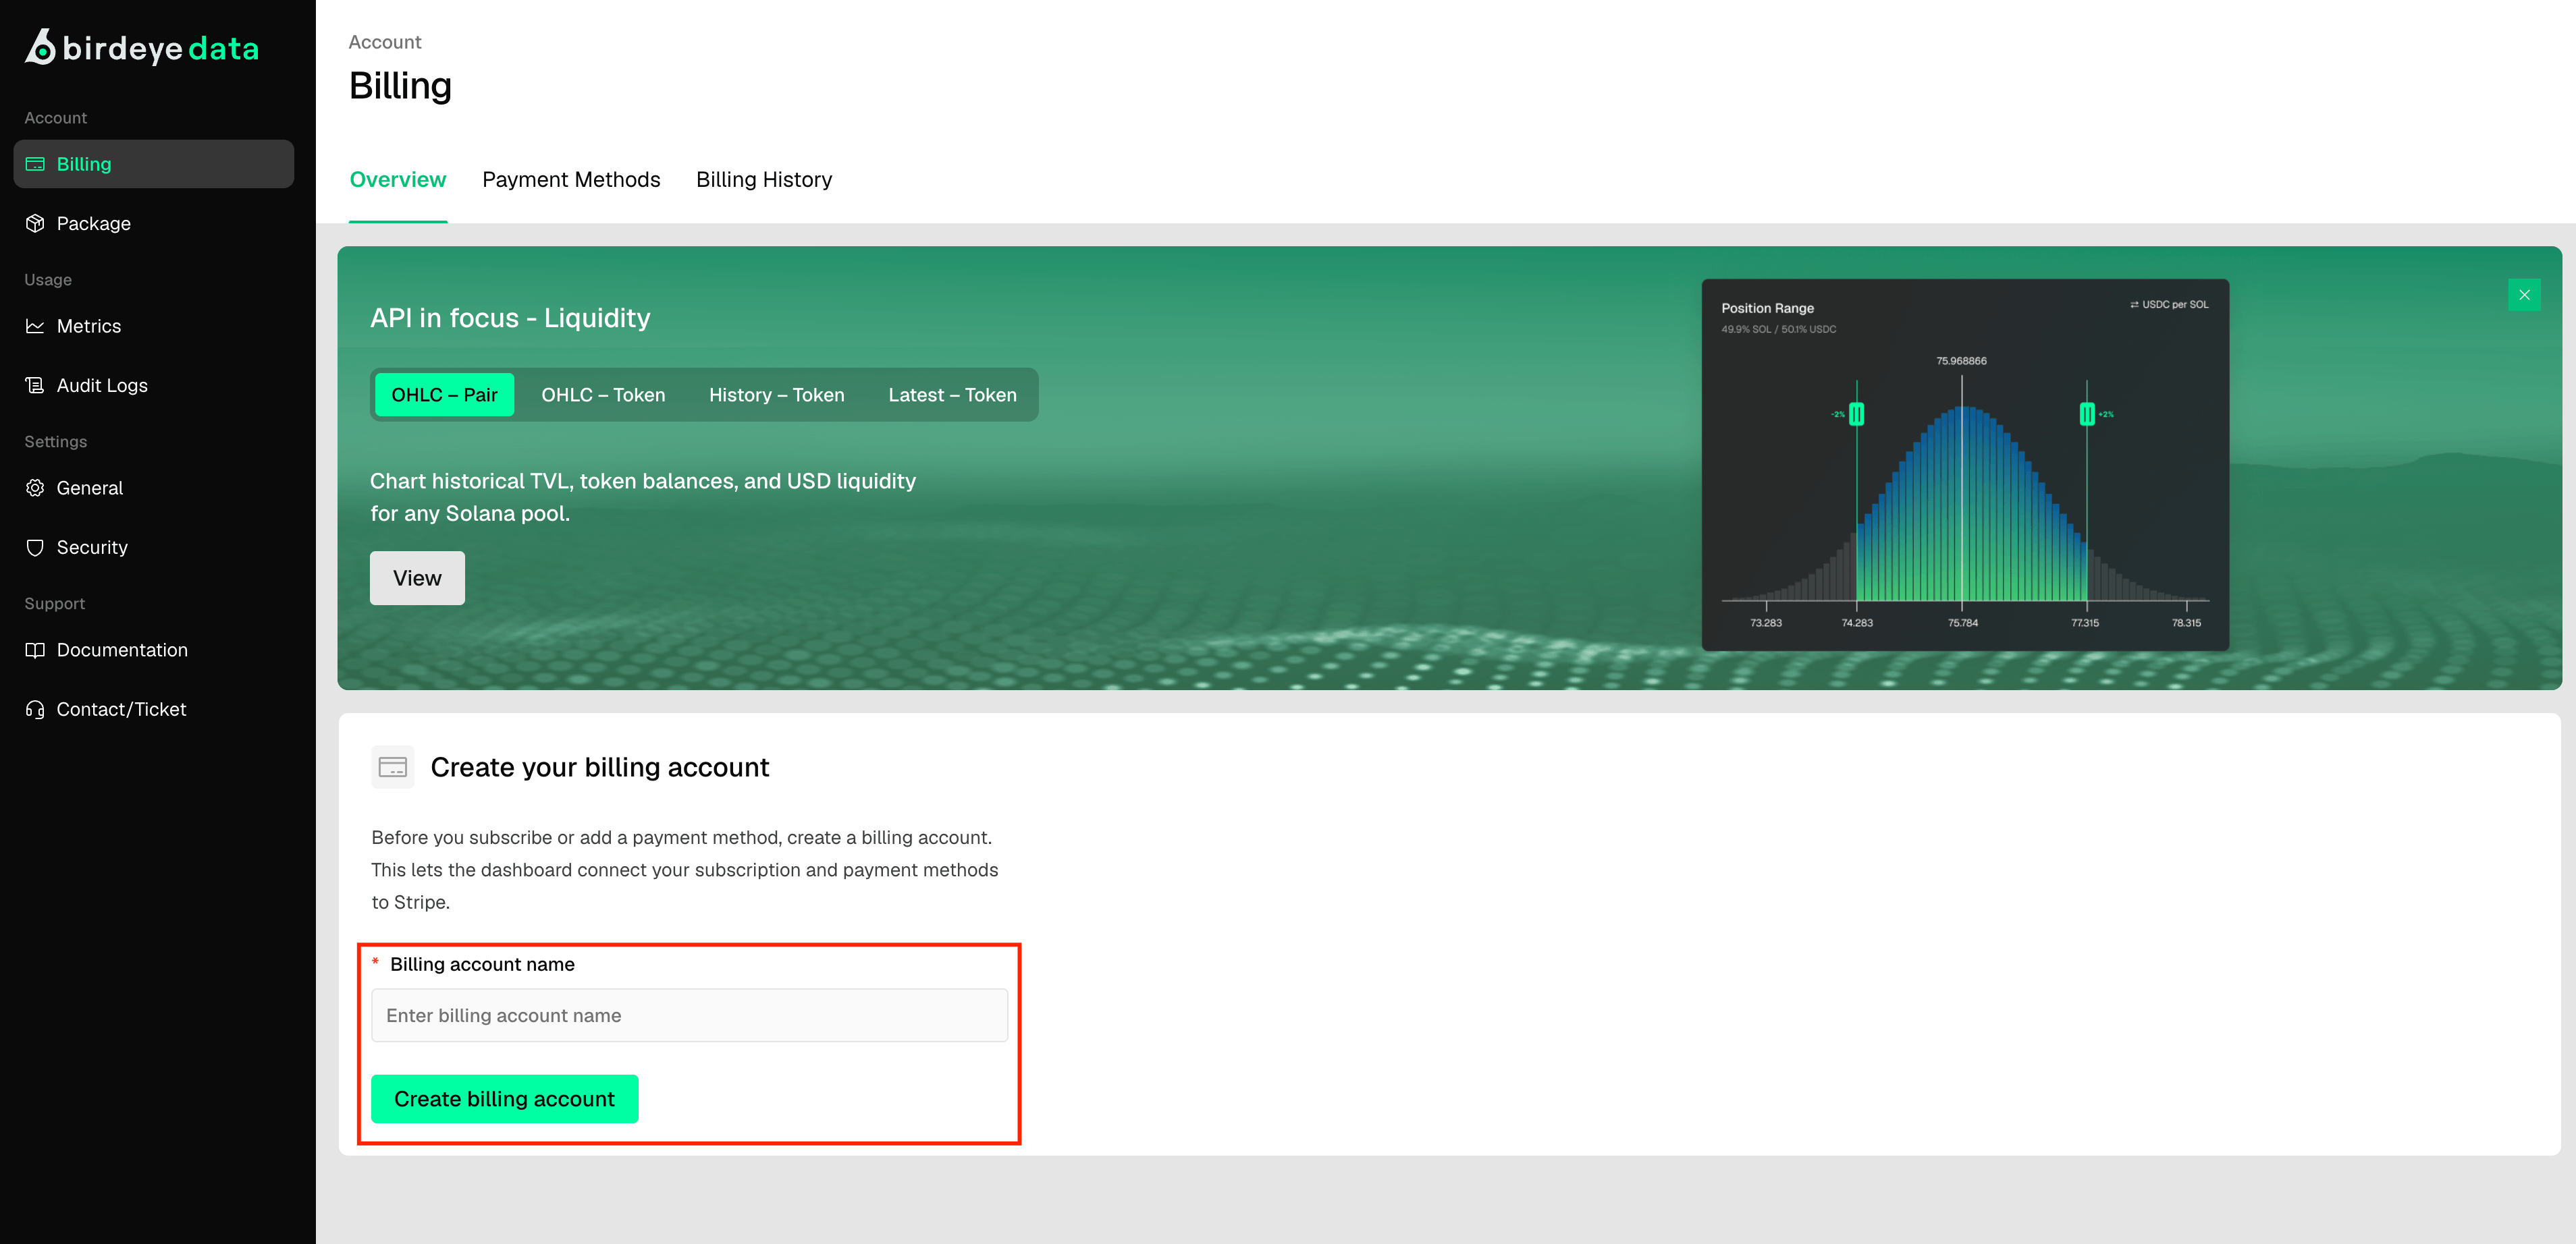
Task: Click the USDC per SOL swap icon
Action: 2134,305
